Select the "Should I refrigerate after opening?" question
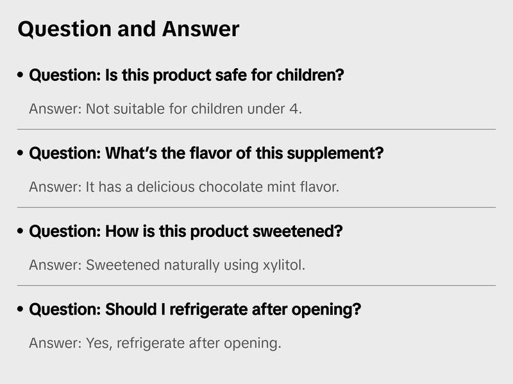Image resolution: width=513 pixels, height=384 pixels. click(195, 310)
